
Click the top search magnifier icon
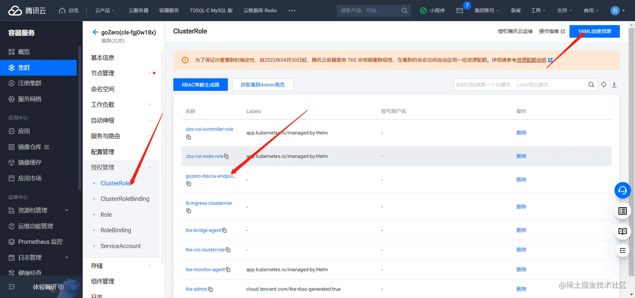(404, 10)
